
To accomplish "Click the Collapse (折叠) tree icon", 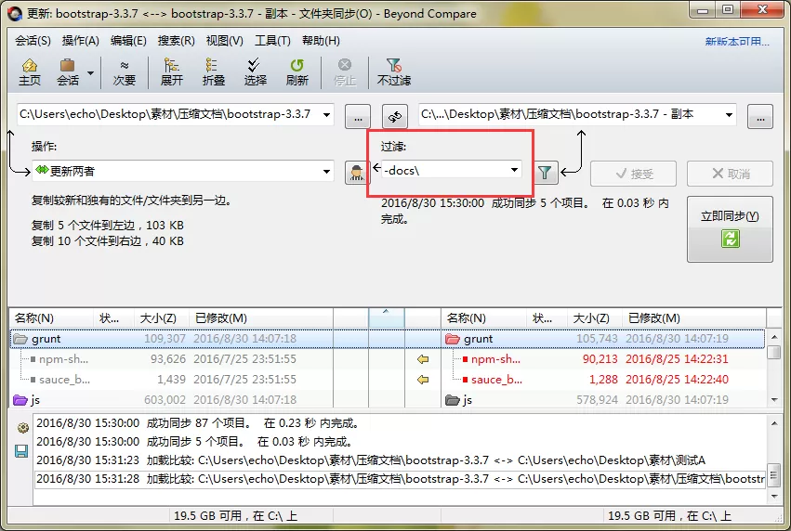I will click(x=214, y=72).
